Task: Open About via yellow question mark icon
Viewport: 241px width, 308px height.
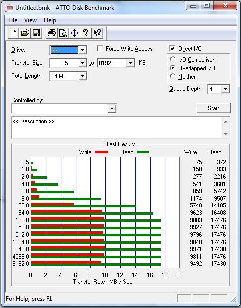Action: [x=85, y=33]
